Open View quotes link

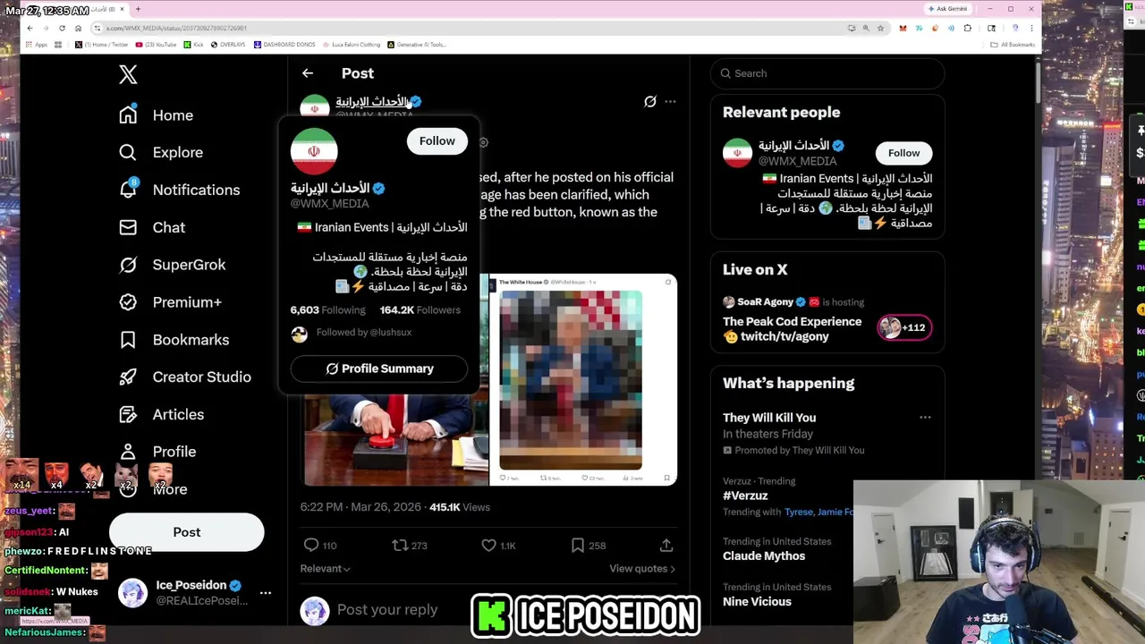pos(642,568)
